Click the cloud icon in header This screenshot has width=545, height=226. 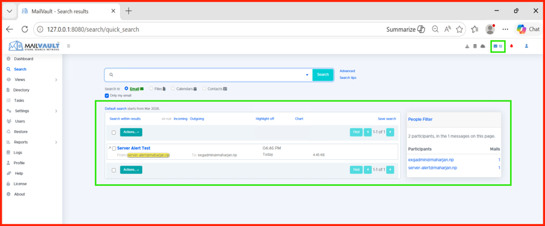pos(483,46)
